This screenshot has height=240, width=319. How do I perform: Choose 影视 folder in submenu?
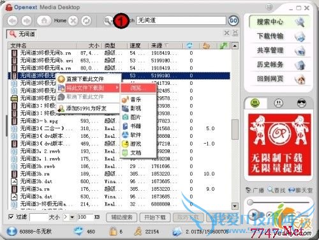click(x=138, y=109)
